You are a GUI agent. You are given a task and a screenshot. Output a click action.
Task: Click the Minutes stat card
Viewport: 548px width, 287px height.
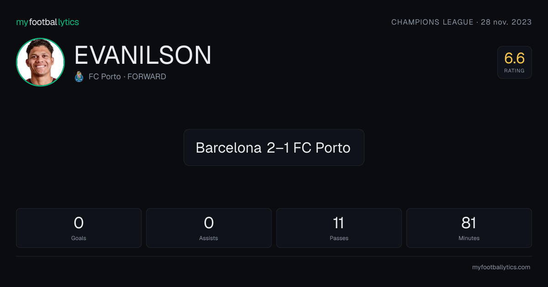pyautogui.click(x=469, y=228)
